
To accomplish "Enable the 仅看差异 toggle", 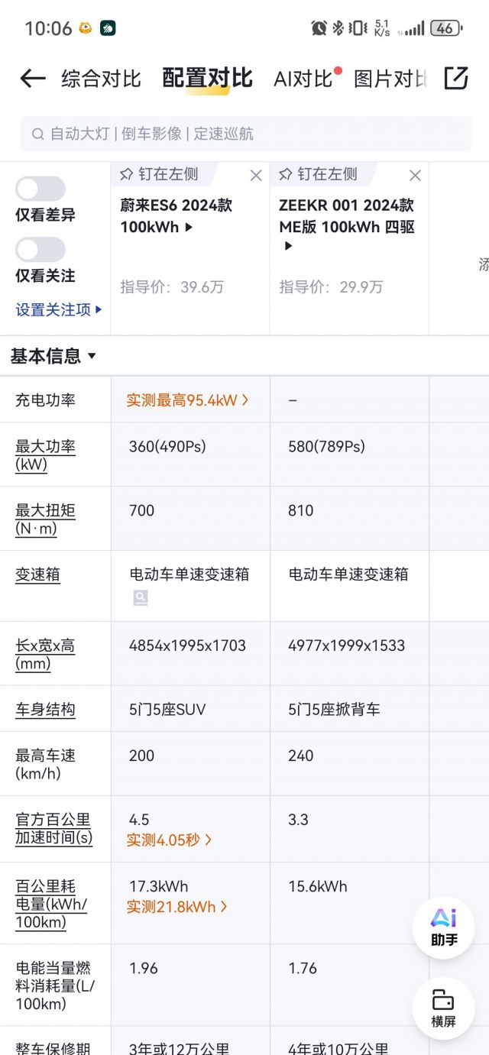I will [40, 189].
